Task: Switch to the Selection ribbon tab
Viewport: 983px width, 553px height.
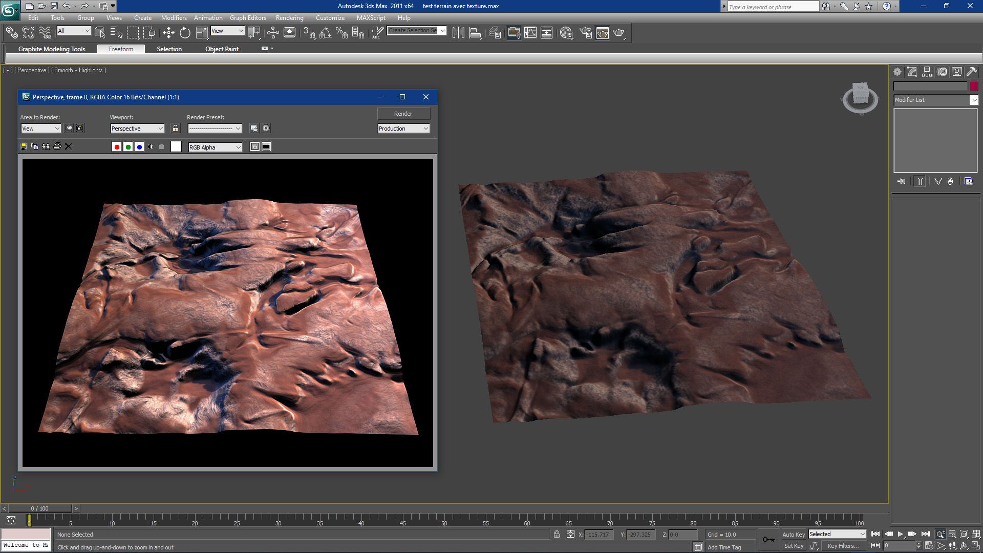Action: click(169, 49)
